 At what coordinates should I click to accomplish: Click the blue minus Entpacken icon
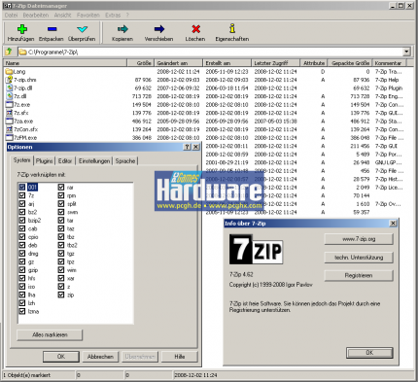(52, 29)
